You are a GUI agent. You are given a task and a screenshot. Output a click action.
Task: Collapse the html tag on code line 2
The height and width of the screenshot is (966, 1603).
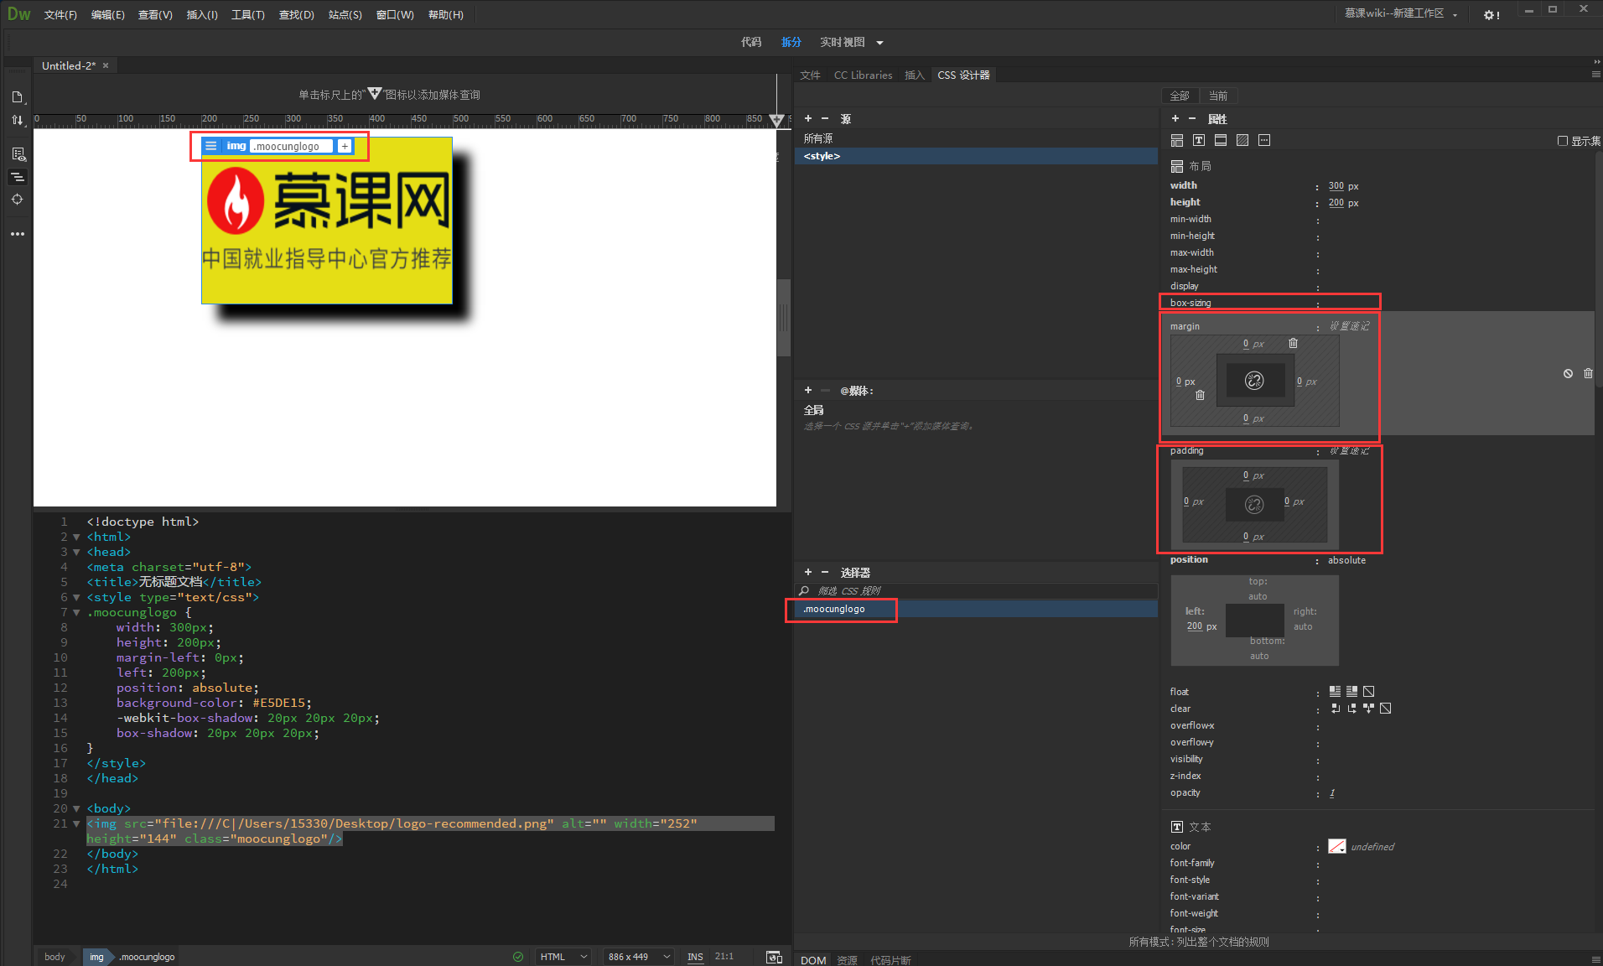point(76,537)
